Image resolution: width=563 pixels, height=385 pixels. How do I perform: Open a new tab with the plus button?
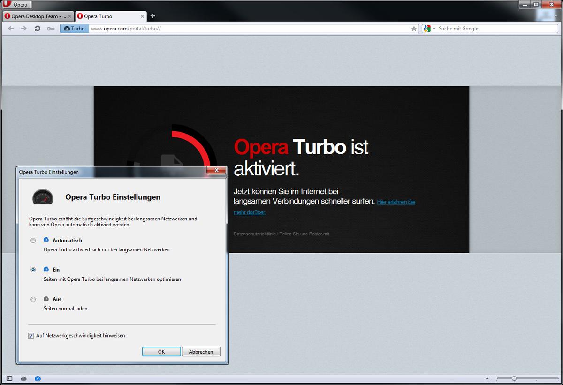[152, 16]
